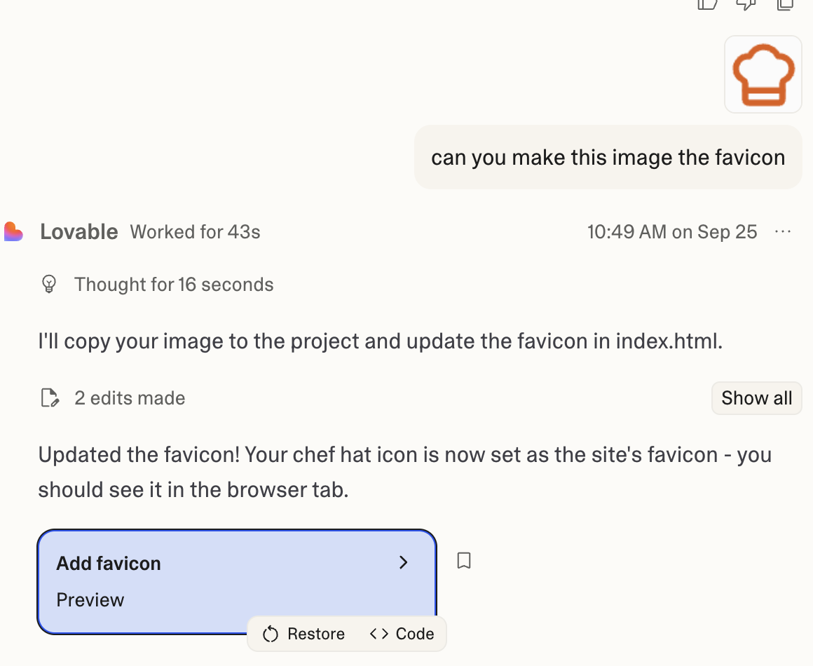Open the chef hat image attachment
This screenshot has width=813, height=666.
pos(763,74)
